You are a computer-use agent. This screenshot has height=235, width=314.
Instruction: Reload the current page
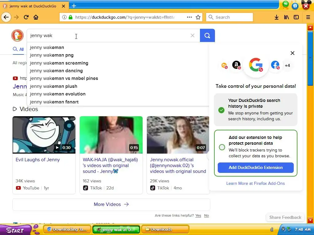26,17
